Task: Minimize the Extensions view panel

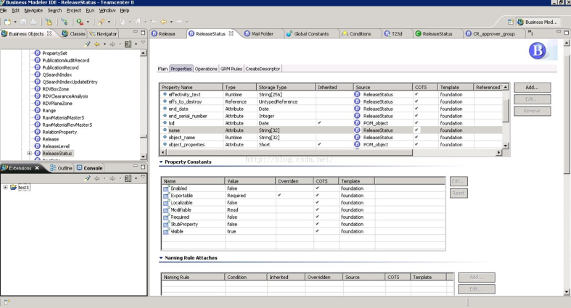Action: [x=134, y=167]
